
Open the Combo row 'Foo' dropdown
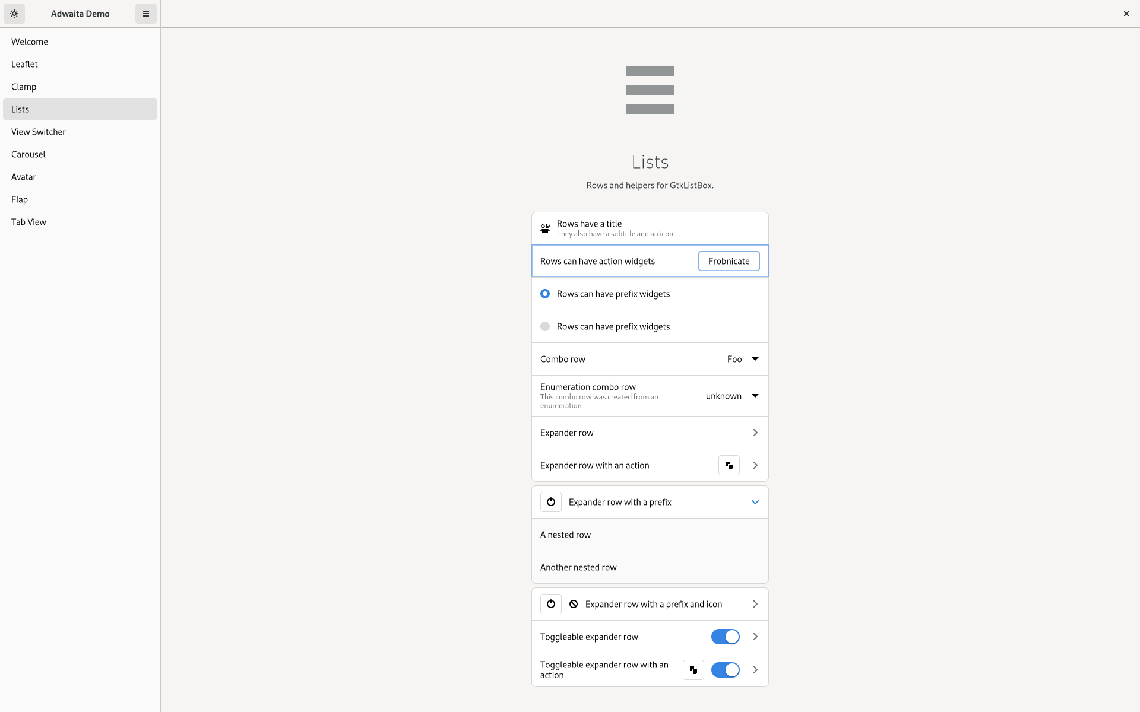click(743, 359)
